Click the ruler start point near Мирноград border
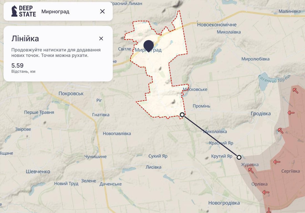This screenshot has height=213, width=305. coord(182,114)
